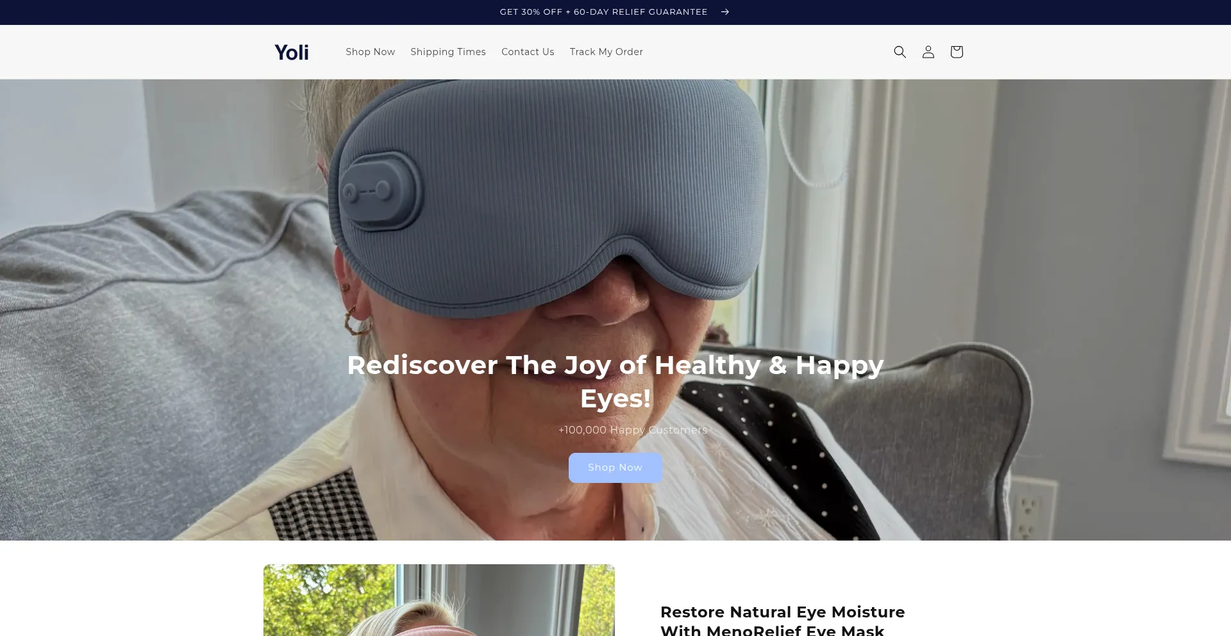The image size is (1231, 636).
Task: Click the magnifying glass to search products
Action: click(x=900, y=52)
